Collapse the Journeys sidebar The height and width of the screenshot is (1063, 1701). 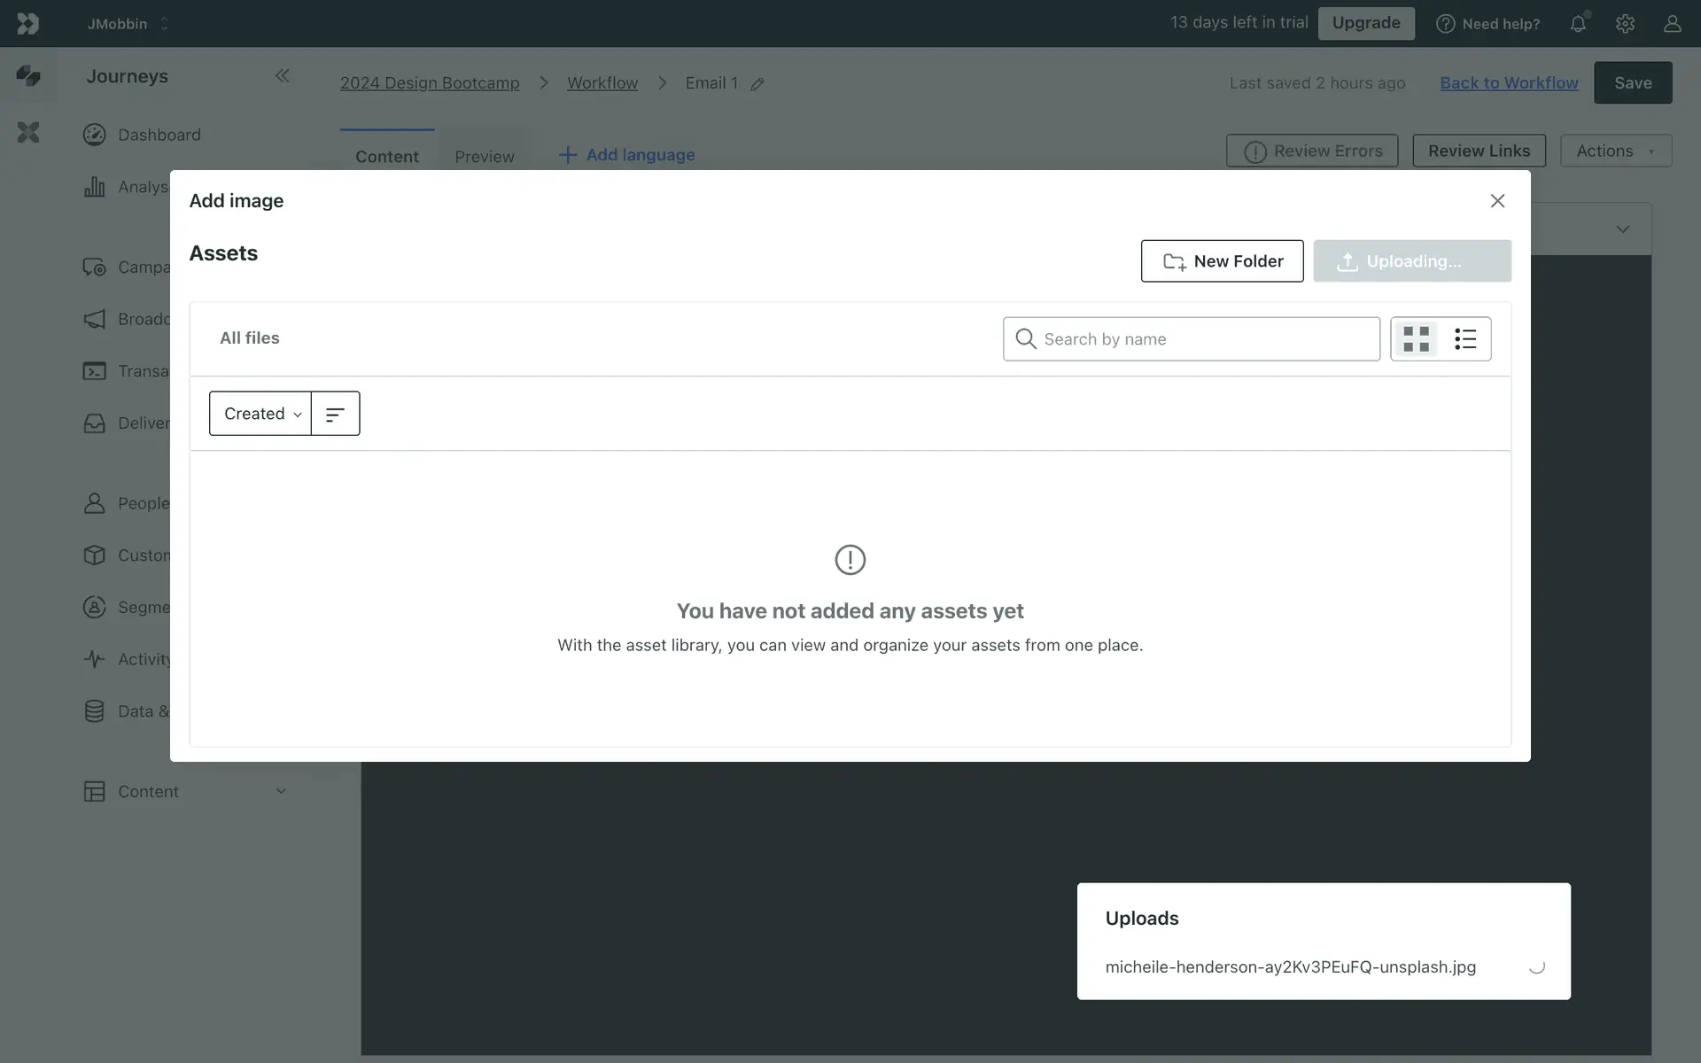pyautogui.click(x=282, y=76)
